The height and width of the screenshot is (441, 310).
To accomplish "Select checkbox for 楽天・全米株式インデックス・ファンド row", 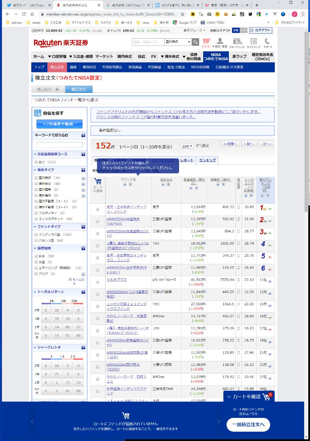I will pos(98,209).
